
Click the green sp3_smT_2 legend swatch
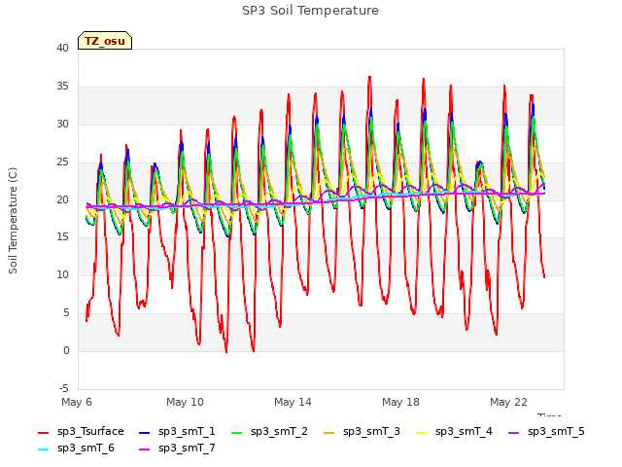click(x=237, y=432)
